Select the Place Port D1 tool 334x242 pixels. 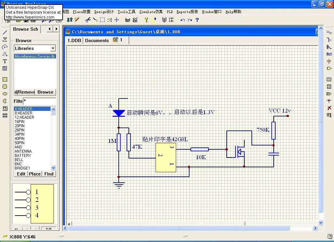click(x=329, y=94)
